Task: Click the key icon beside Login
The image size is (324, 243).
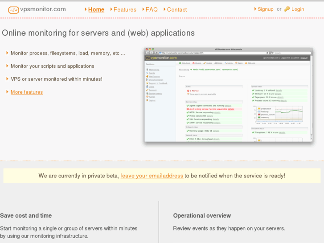Action: 287,8
